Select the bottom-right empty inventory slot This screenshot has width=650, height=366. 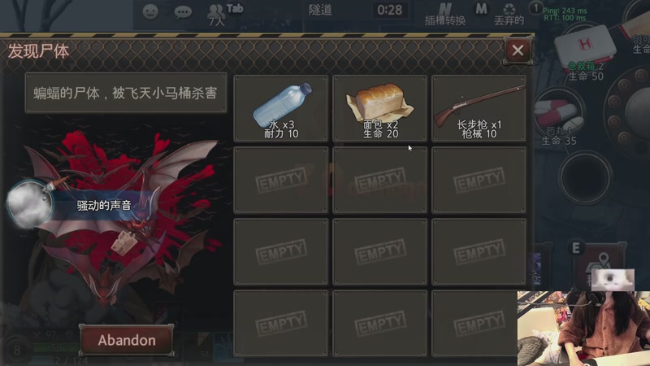pyautogui.click(x=479, y=323)
